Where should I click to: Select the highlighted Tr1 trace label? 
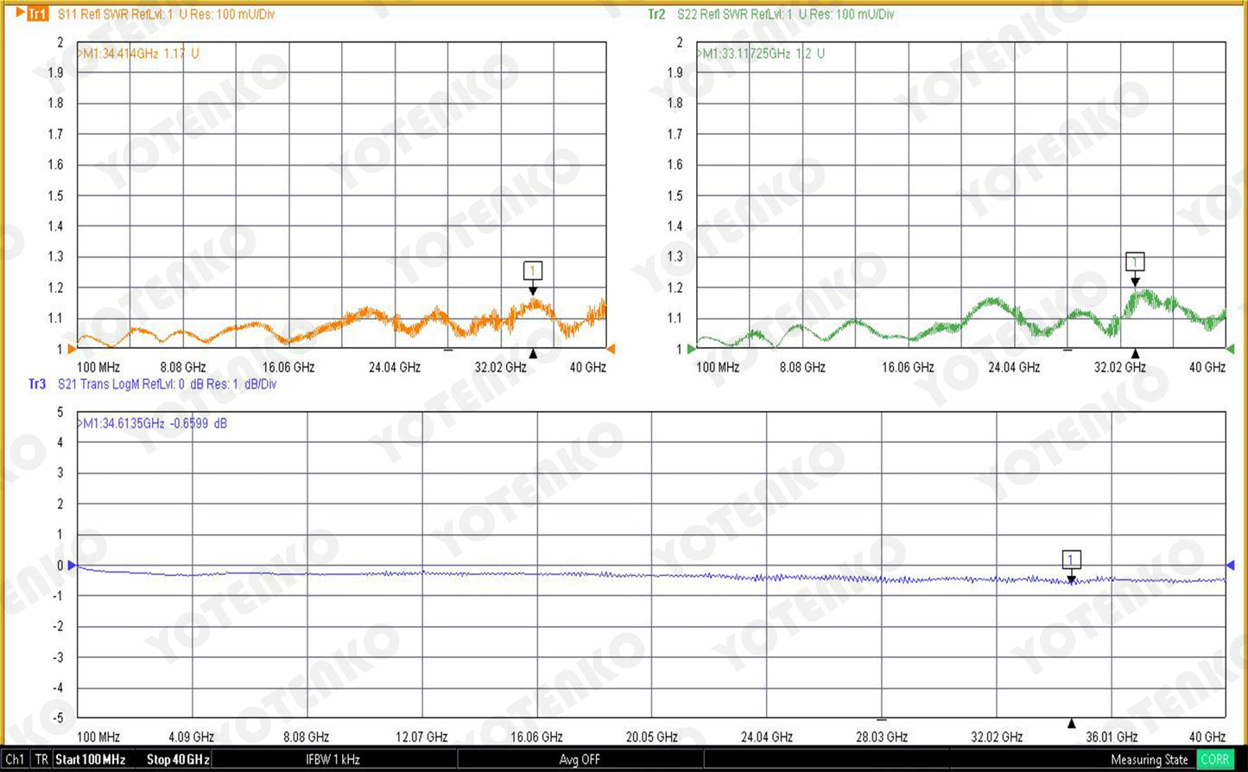point(35,15)
